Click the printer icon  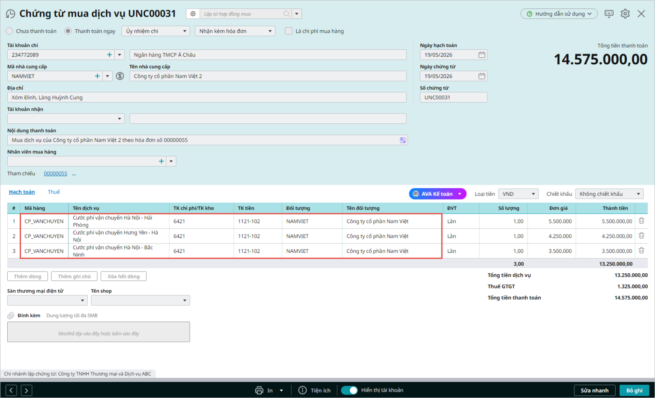click(x=259, y=390)
